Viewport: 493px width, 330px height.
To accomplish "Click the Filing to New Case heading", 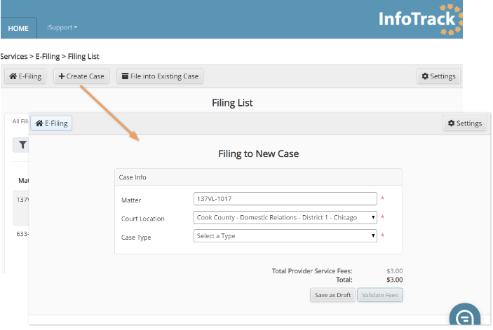I will [x=259, y=154].
